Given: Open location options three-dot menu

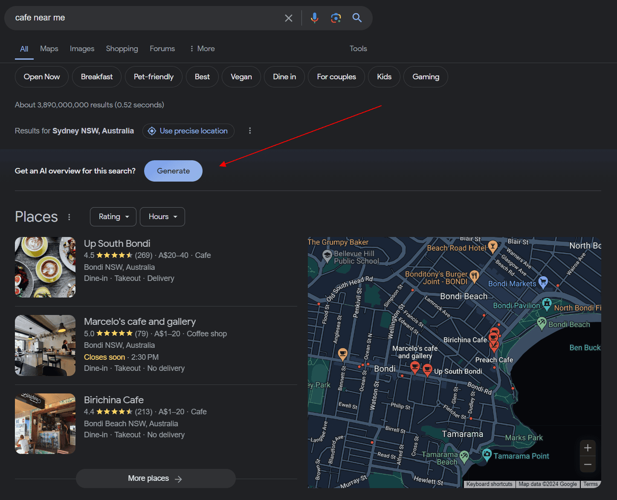Looking at the screenshot, I should [250, 131].
